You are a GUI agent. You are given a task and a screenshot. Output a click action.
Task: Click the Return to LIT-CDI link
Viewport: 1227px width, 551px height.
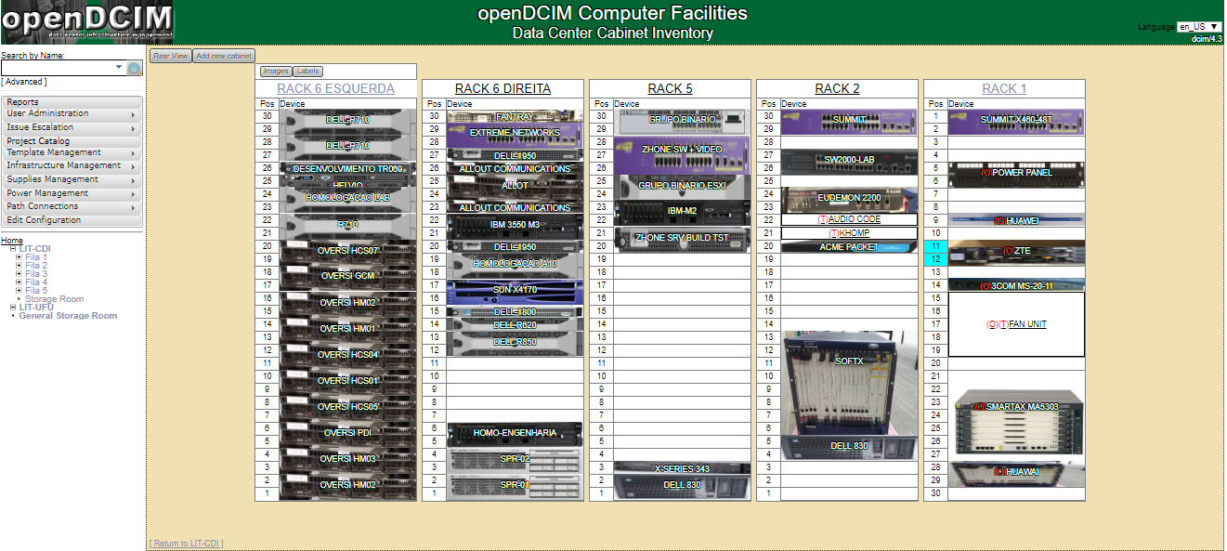point(186,544)
